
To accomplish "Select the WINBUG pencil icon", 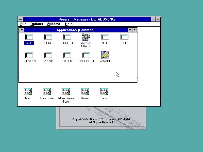I will pos(105,55).
